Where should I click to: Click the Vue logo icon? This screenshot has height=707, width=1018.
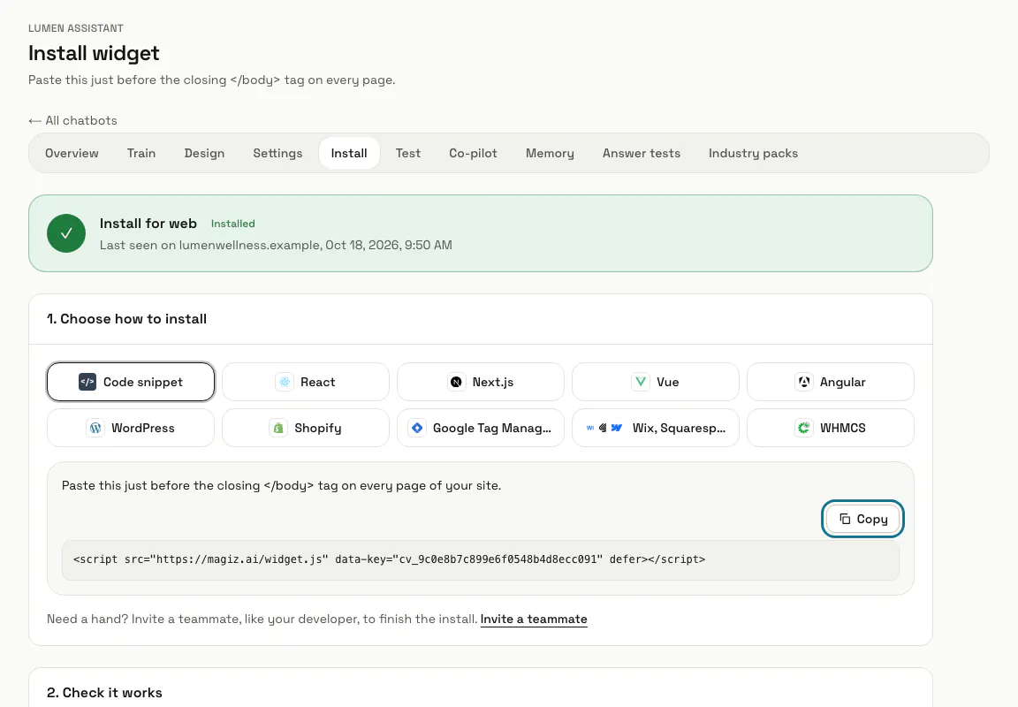pyautogui.click(x=641, y=382)
